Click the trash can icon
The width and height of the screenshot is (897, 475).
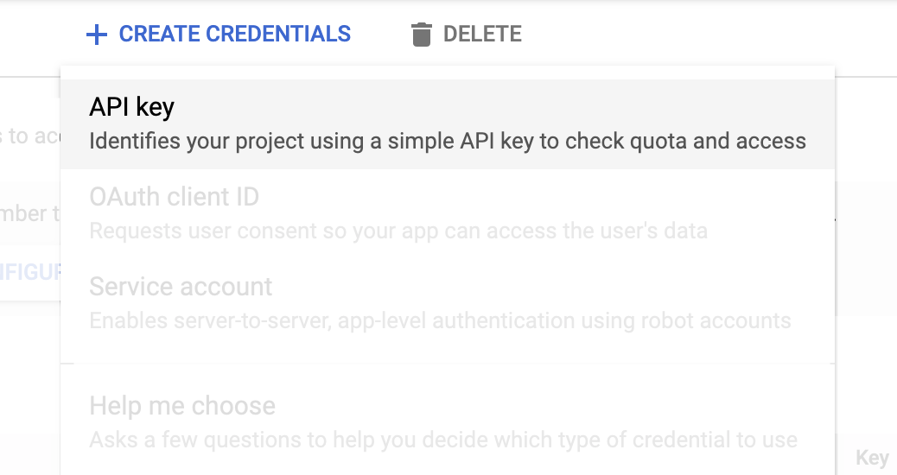[x=422, y=35]
